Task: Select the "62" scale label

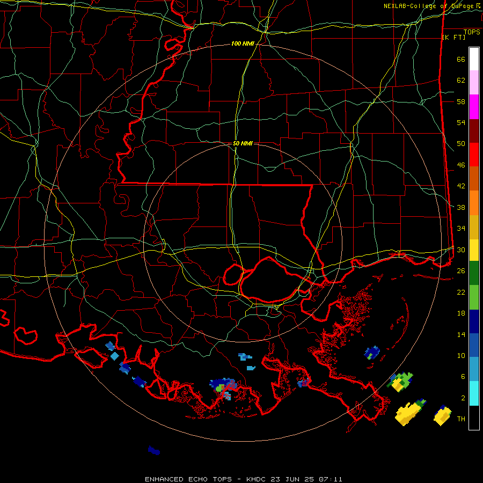Action: tap(461, 80)
